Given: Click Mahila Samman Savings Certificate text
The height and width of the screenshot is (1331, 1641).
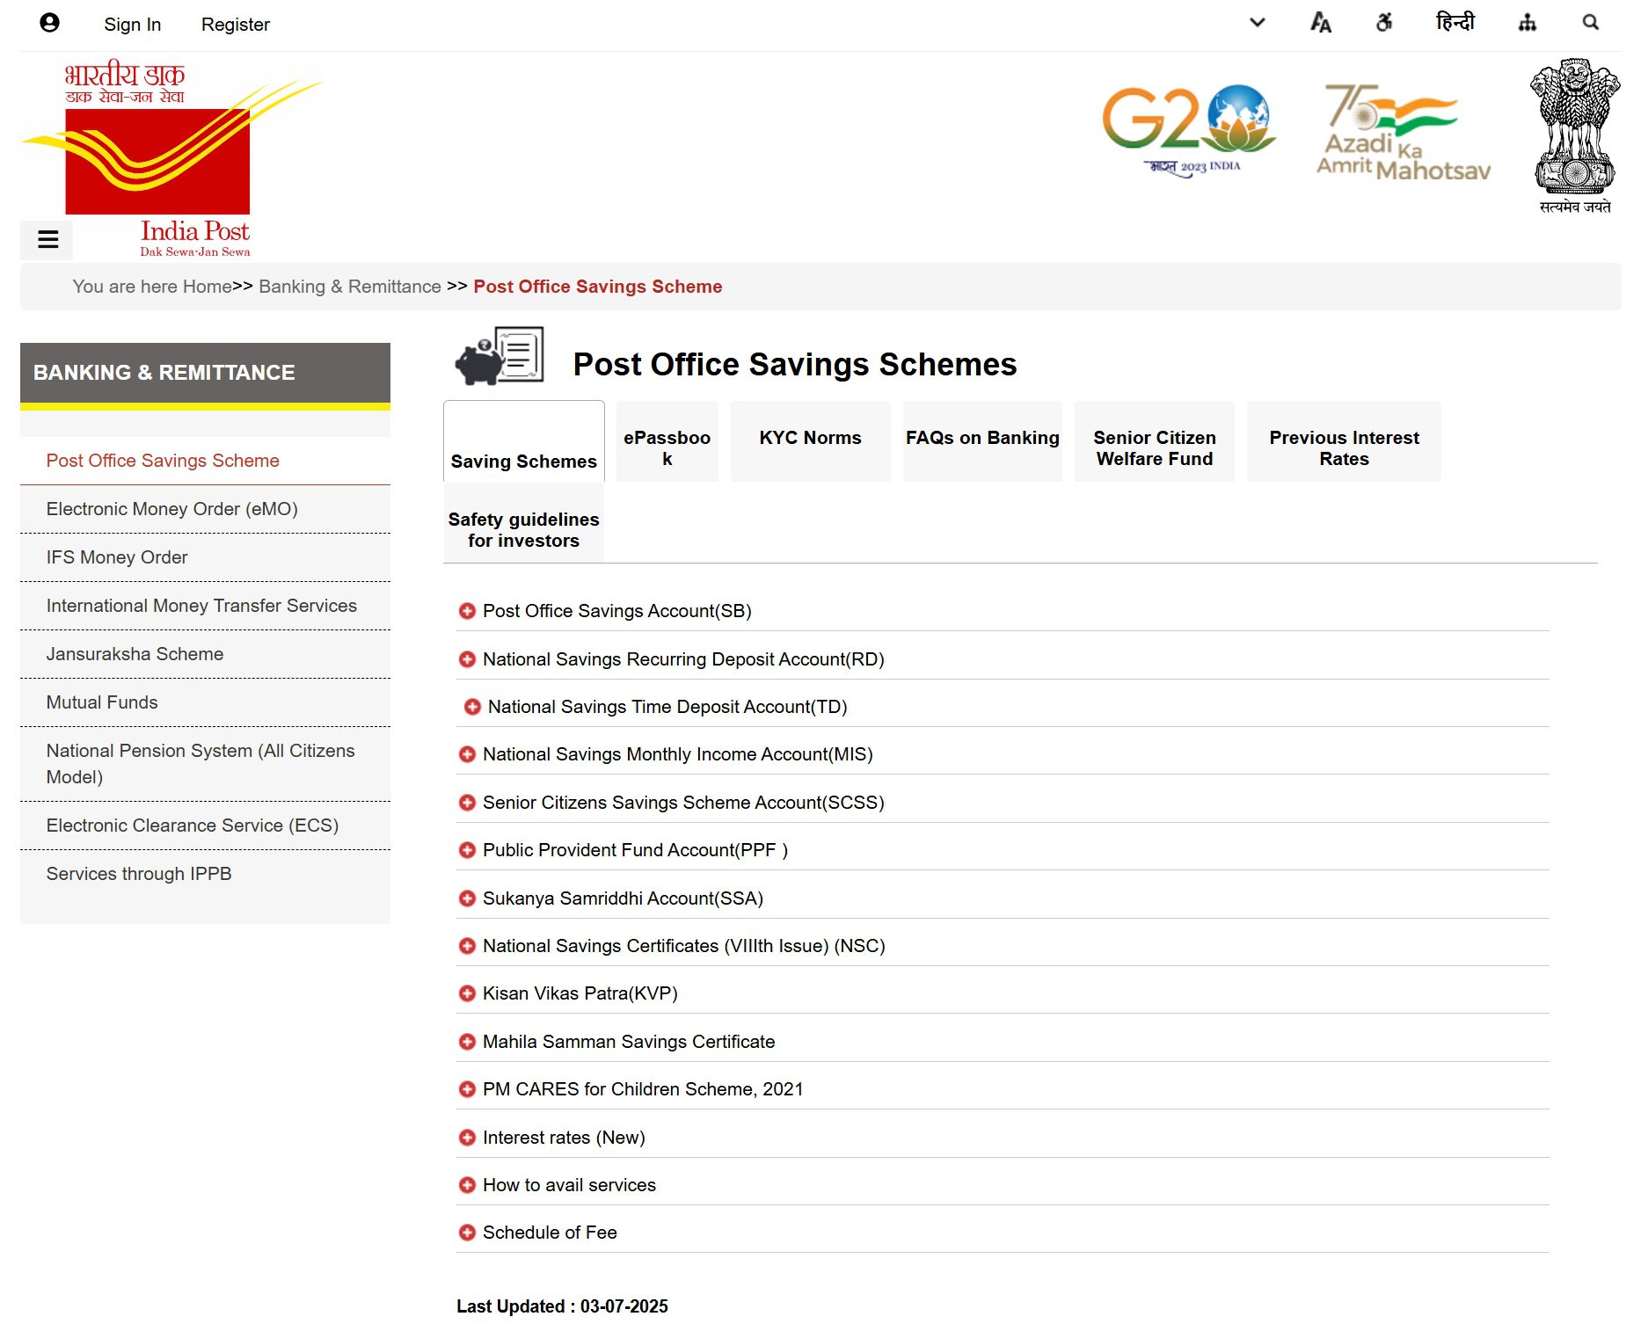Looking at the screenshot, I should pyautogui.click(x=629, y=1042).
